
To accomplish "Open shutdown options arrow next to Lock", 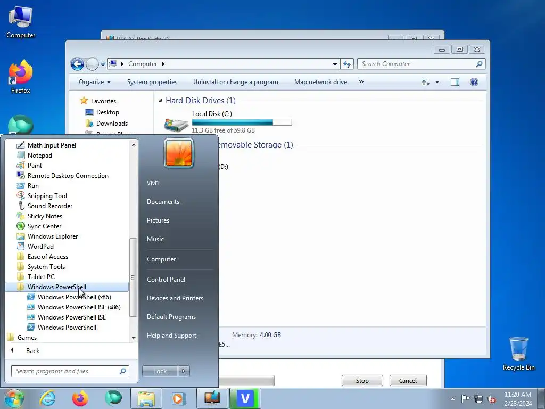I will point(184,371).
